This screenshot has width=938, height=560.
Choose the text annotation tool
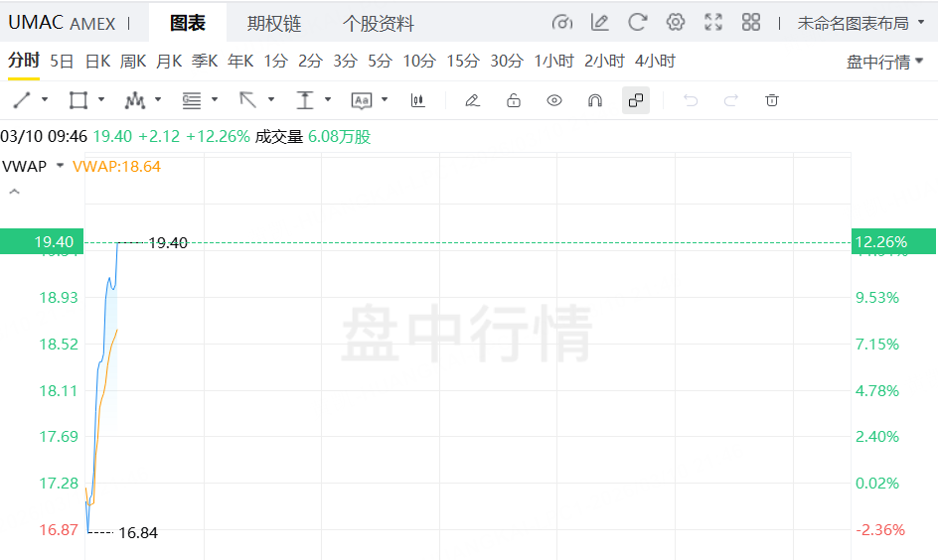[362, 100]
